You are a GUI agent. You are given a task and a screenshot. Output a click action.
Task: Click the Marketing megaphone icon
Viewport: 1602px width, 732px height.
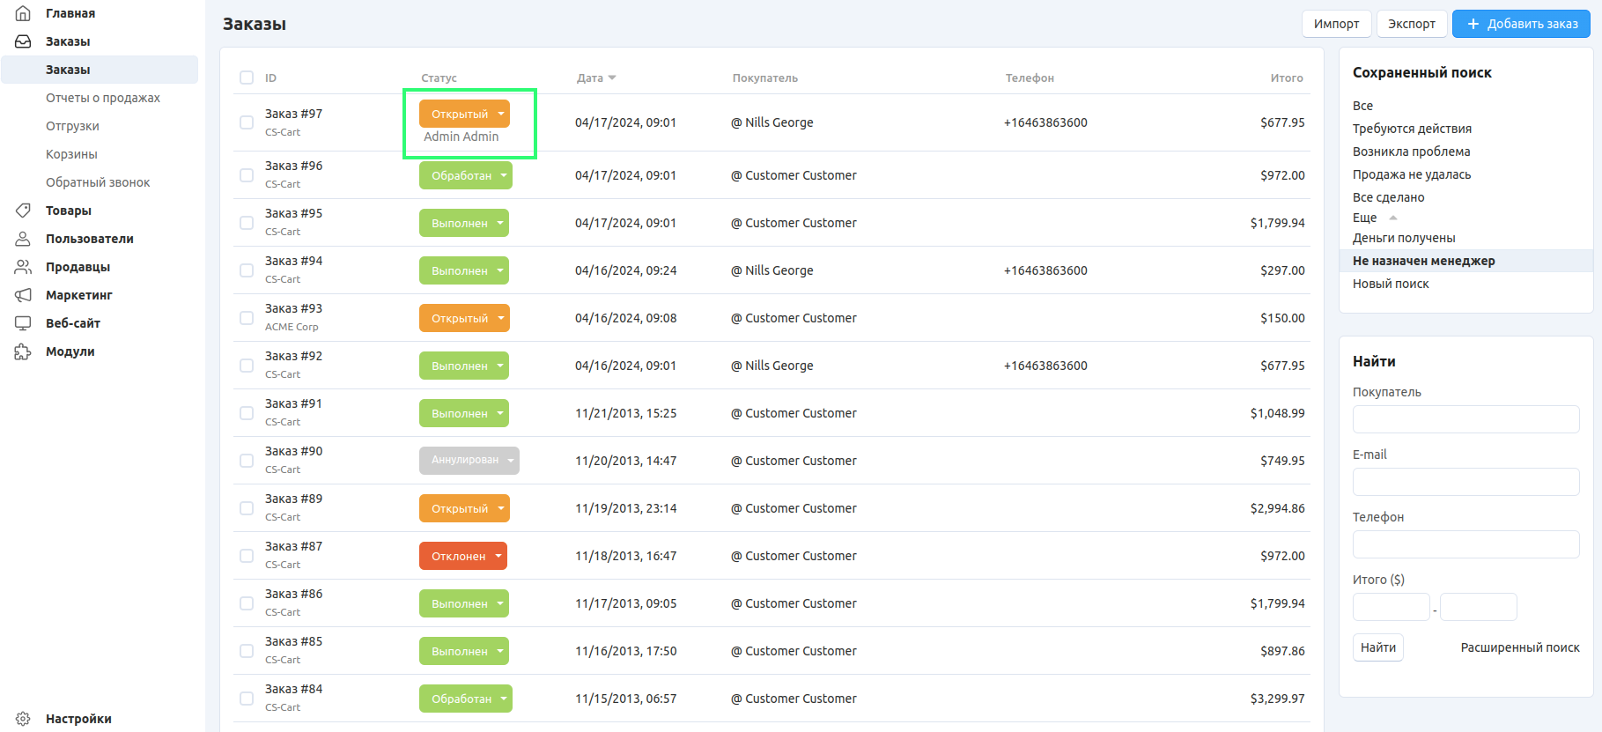point(24,295)
